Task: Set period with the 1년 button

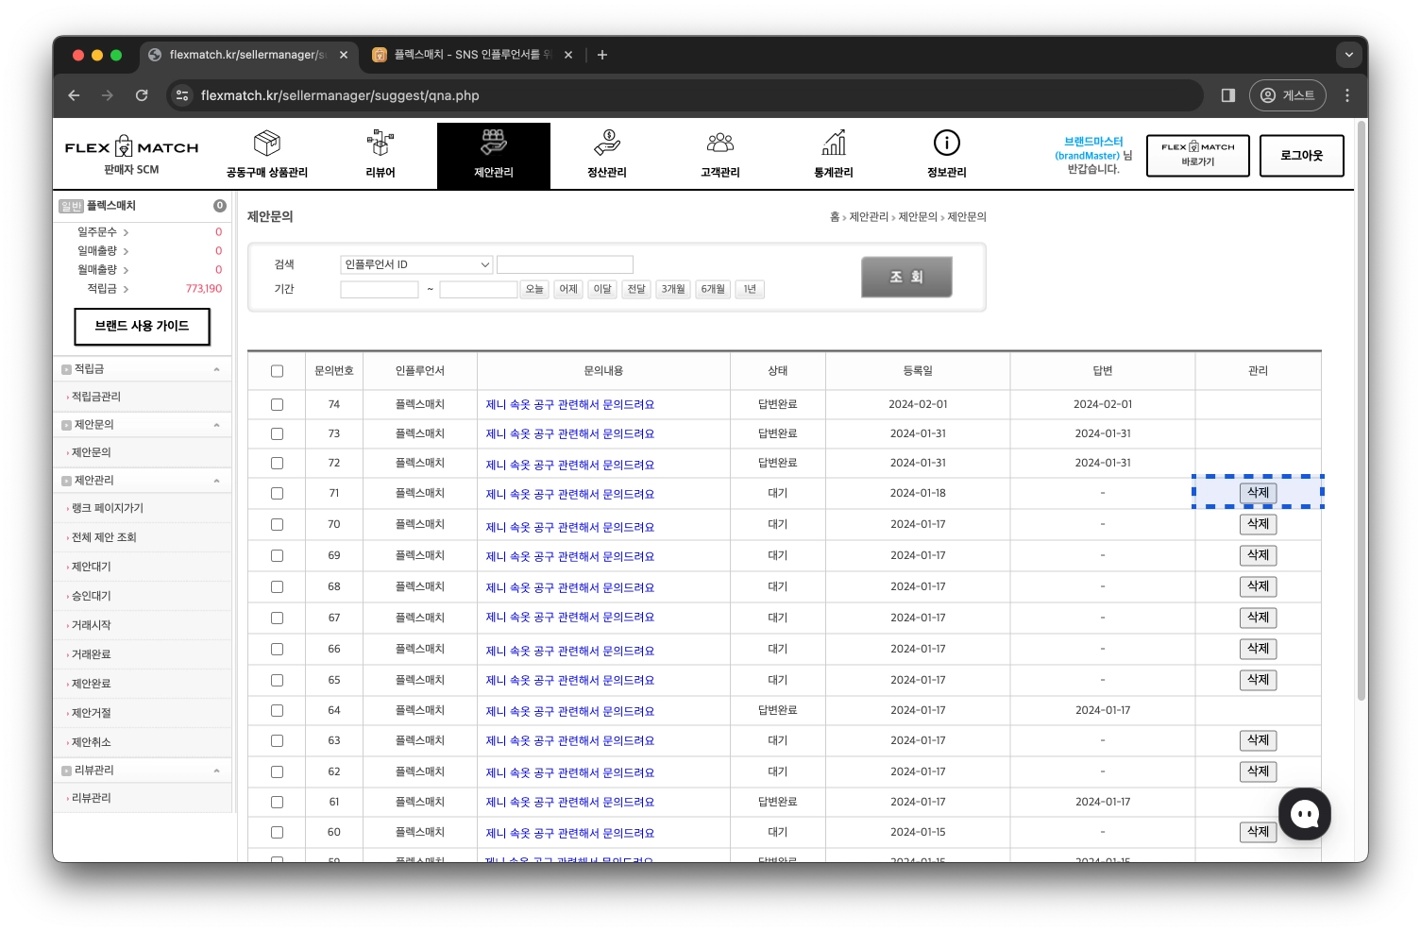Action: [x=750, y=289]
